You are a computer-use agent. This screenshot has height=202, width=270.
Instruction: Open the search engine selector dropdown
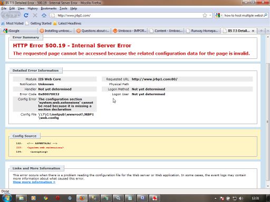(x=221, y=15)
